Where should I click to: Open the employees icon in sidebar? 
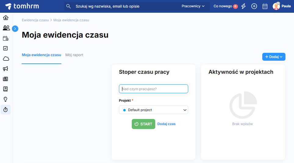(6, 28)
